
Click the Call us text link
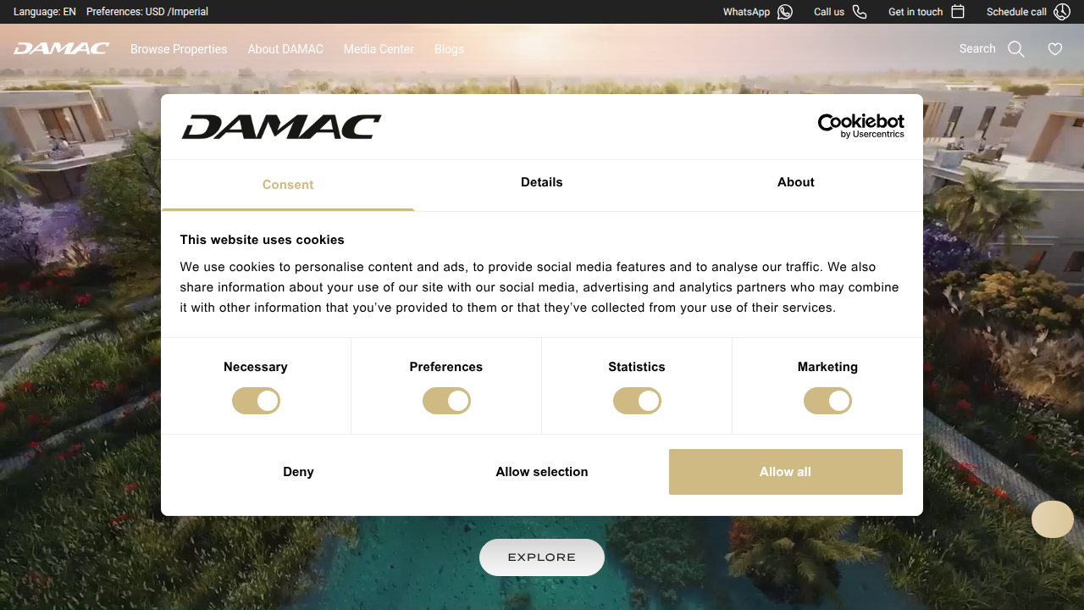coord(829,12)
